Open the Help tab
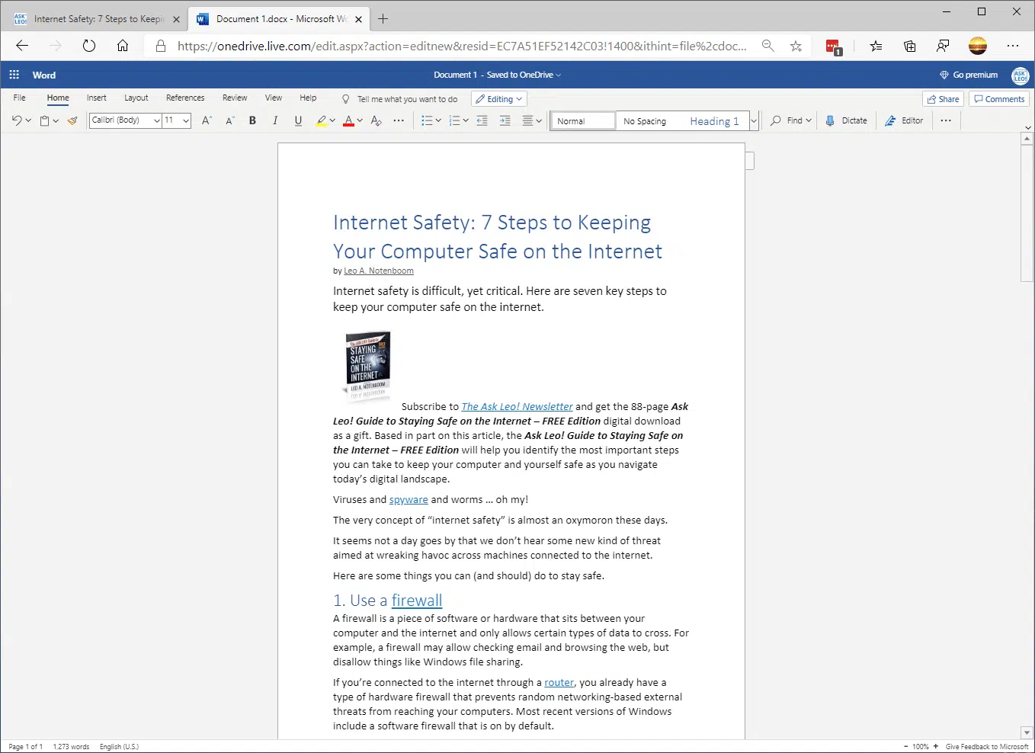The height and width of the screenshot is (753, 1035). pos(308,98)
